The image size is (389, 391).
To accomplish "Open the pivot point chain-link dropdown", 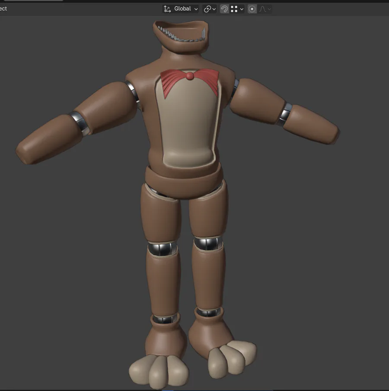I will (x=210, y=9).
